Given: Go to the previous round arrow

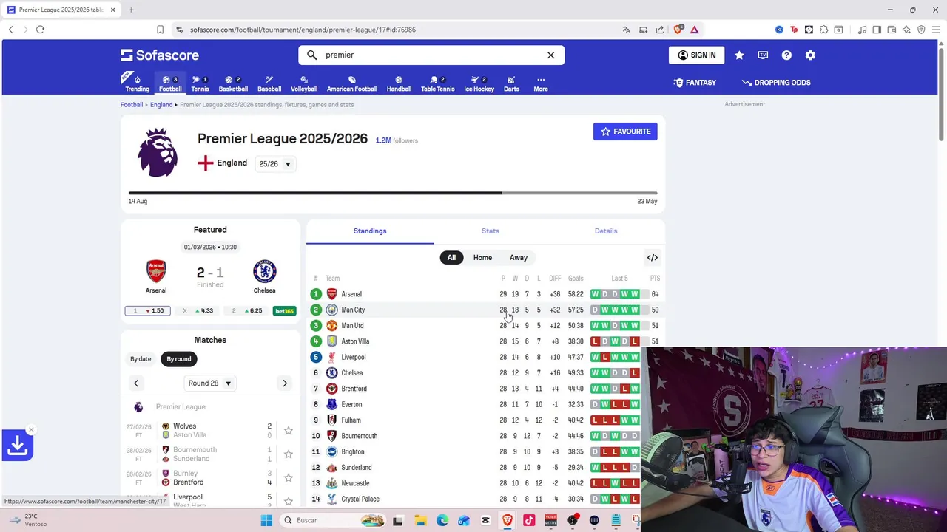Looking at the screenshot, I should click(x=136, y=383).
